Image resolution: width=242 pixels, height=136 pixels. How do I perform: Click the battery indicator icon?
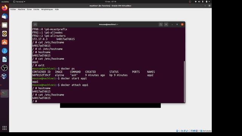click(x=206, y=2)
